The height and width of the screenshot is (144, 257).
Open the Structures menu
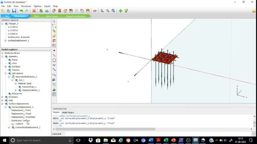coord(26,6)
